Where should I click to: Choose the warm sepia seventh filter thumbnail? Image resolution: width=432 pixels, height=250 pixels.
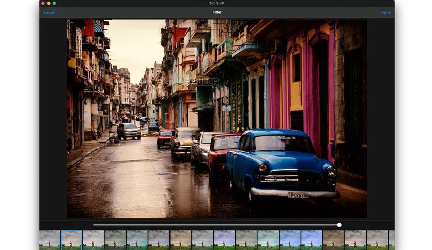pyautogui.click(x=181, y=240)
